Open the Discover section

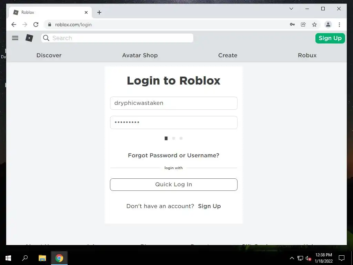[x=49, y=55]
